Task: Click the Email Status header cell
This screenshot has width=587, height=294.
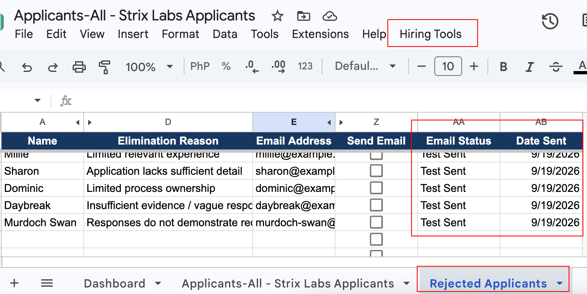Action: click(459, 141)
